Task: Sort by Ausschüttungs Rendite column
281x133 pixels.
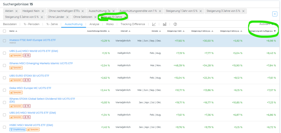Action: pyautogui.click(x=98, y=31)
